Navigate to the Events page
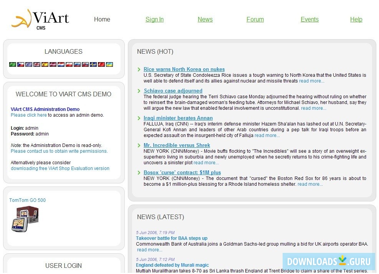Viewport: 379px width, 274px height. point(309,19)
